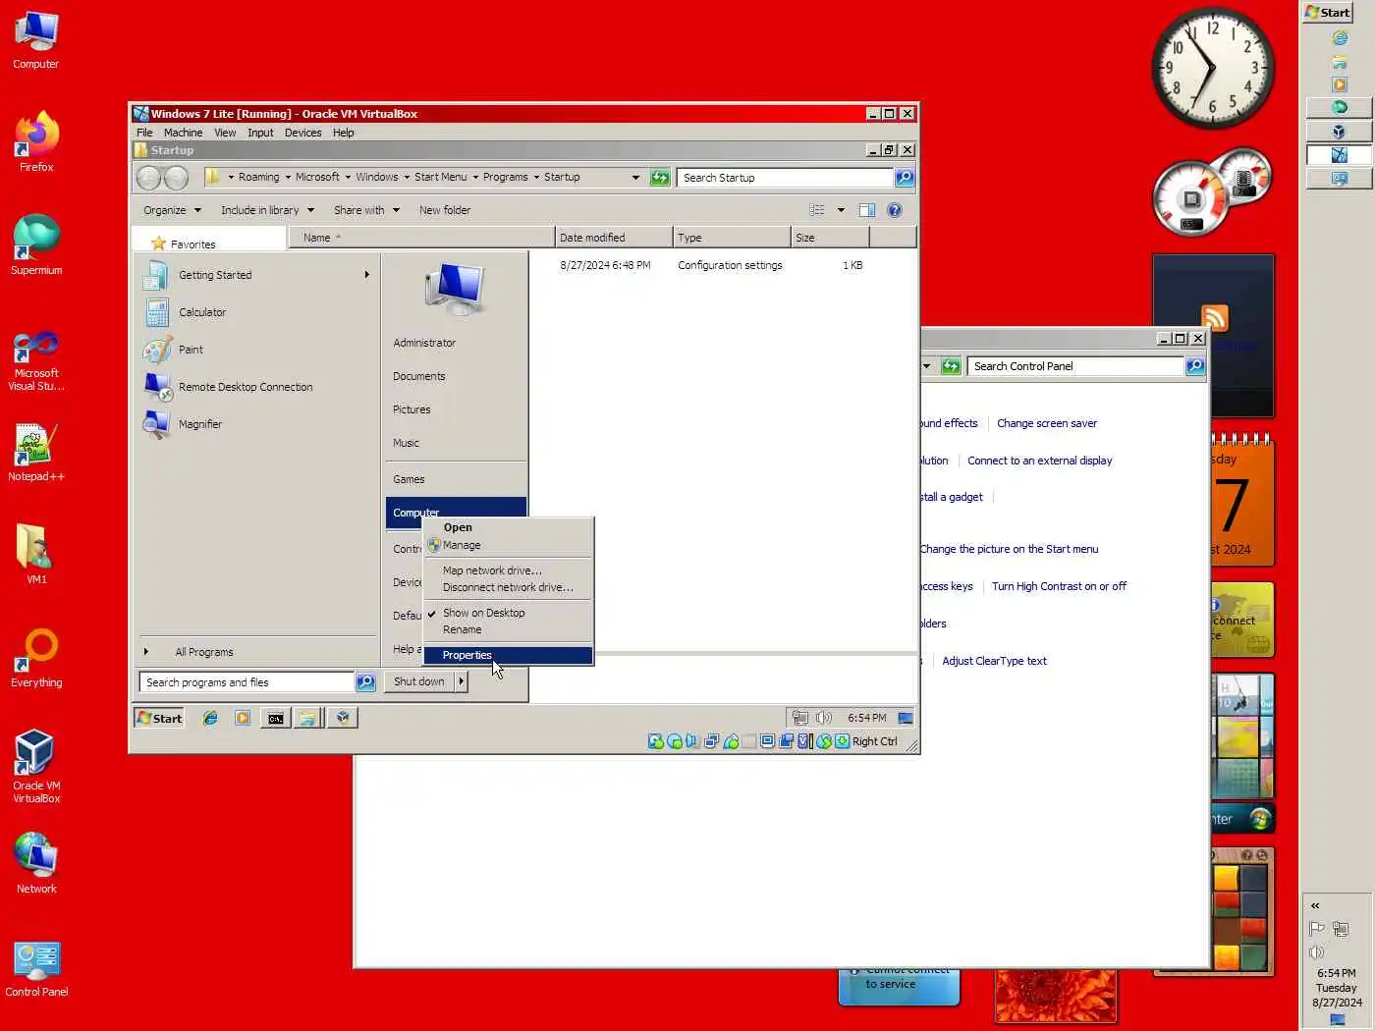This screenshot has height=1031, width=1375.
Task: Click the command prompt button in guest taskbar
Action: tap(276, 718)
